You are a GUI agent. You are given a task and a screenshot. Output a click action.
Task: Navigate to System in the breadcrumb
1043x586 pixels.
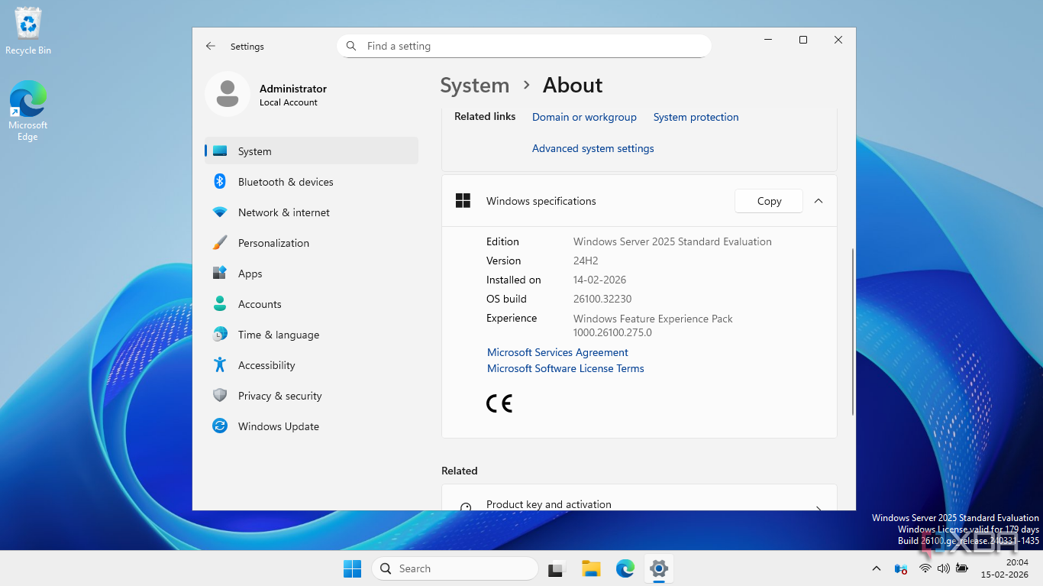click(475, 85)
